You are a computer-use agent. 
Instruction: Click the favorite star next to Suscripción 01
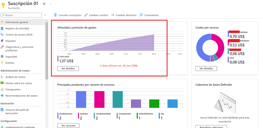(44, 4)
